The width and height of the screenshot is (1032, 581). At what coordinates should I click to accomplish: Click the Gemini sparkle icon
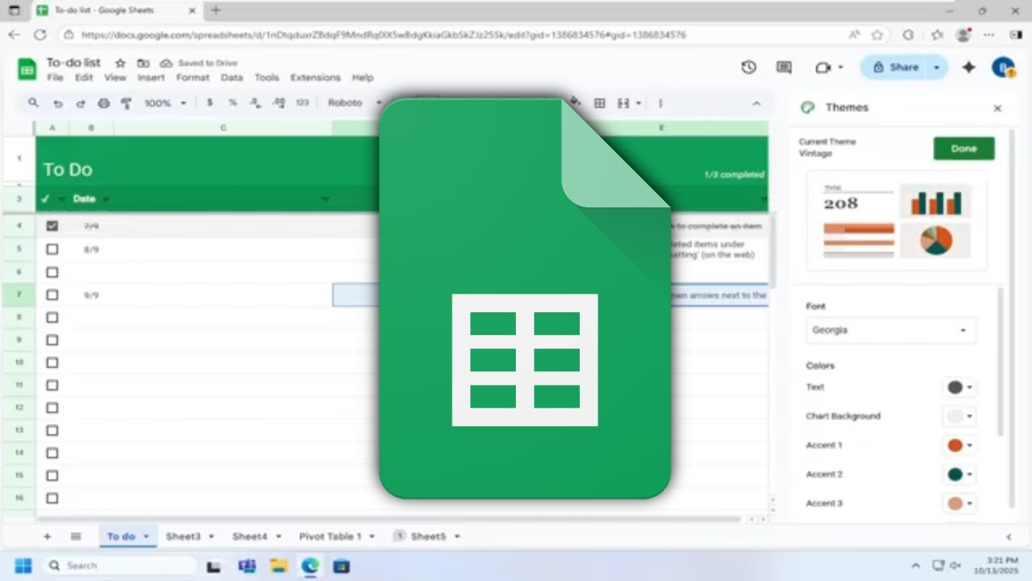pyautogui.click(x=969, y=68)
